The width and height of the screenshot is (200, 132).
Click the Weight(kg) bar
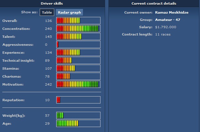pyautogui.click(x=78, y=115)
